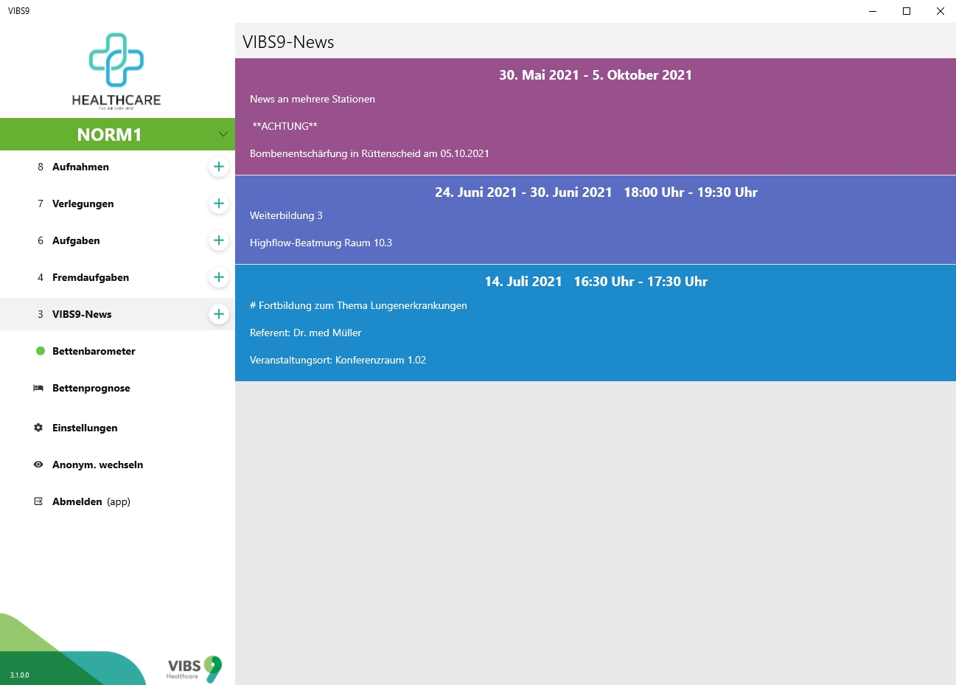Click the bed icon for Bettenprognose

38,388
